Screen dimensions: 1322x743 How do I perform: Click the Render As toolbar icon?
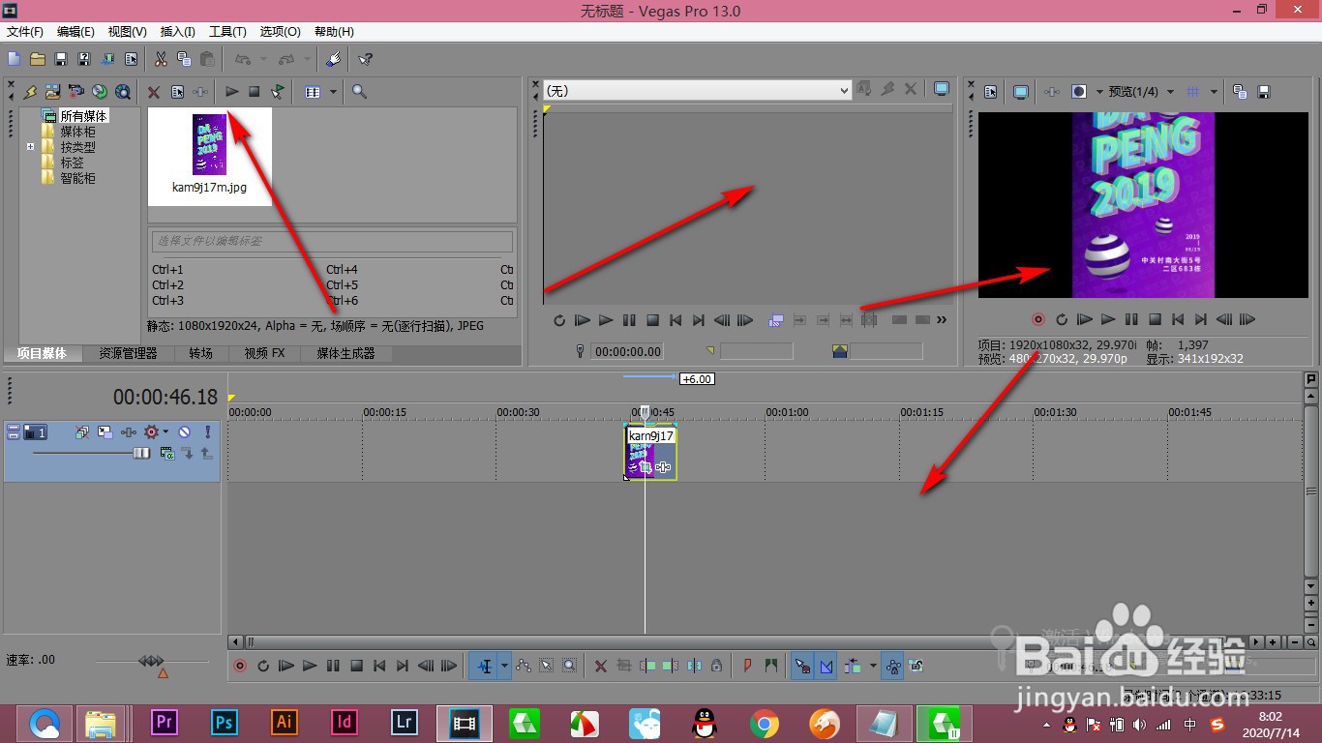click(x=107, y=59)
